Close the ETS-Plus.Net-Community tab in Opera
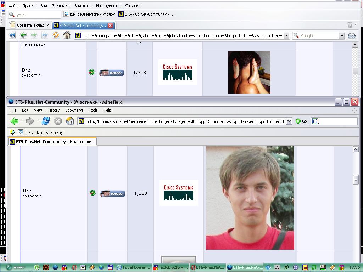 tap(110, 25)
